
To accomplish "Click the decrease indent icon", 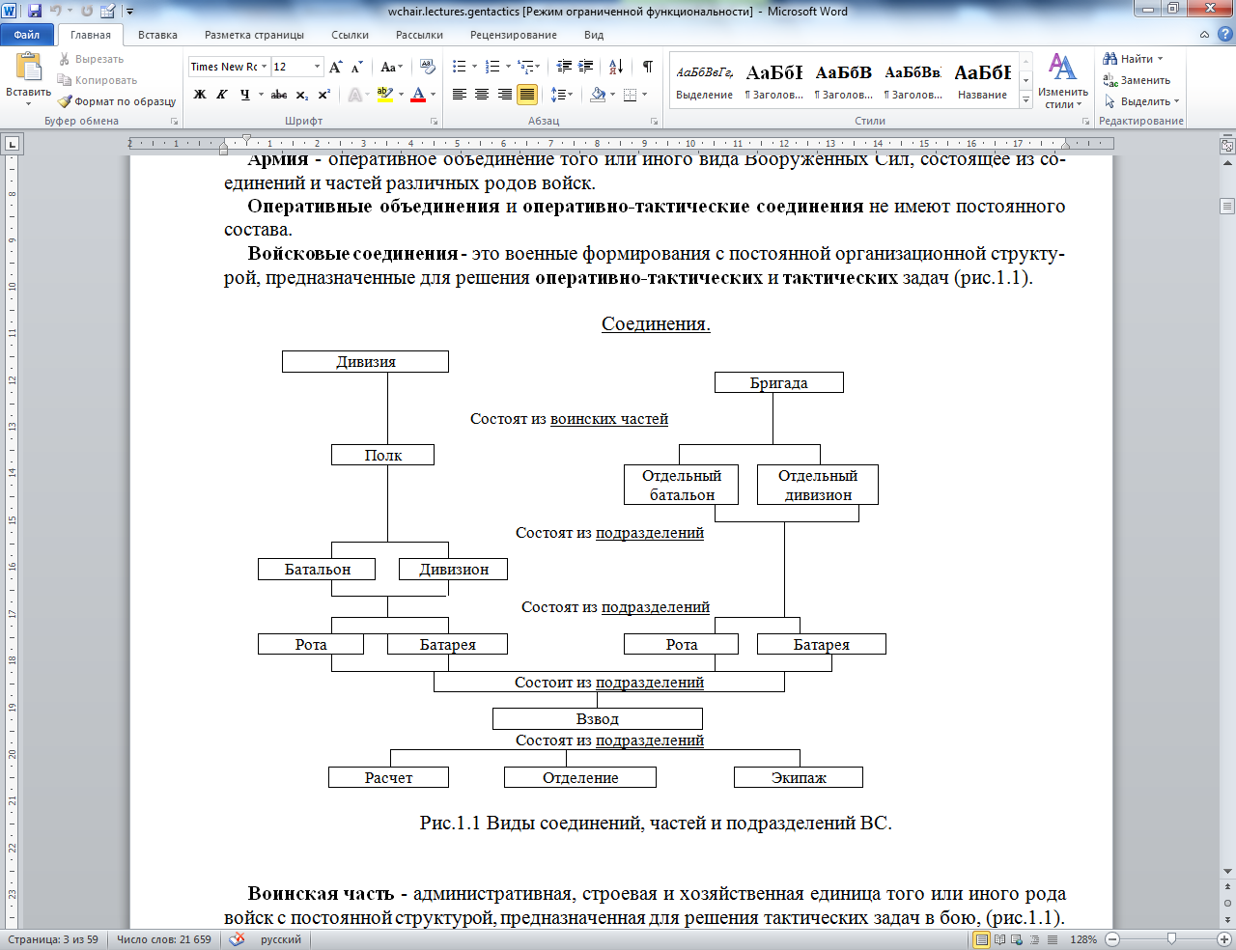I will (x=564, y=67).
